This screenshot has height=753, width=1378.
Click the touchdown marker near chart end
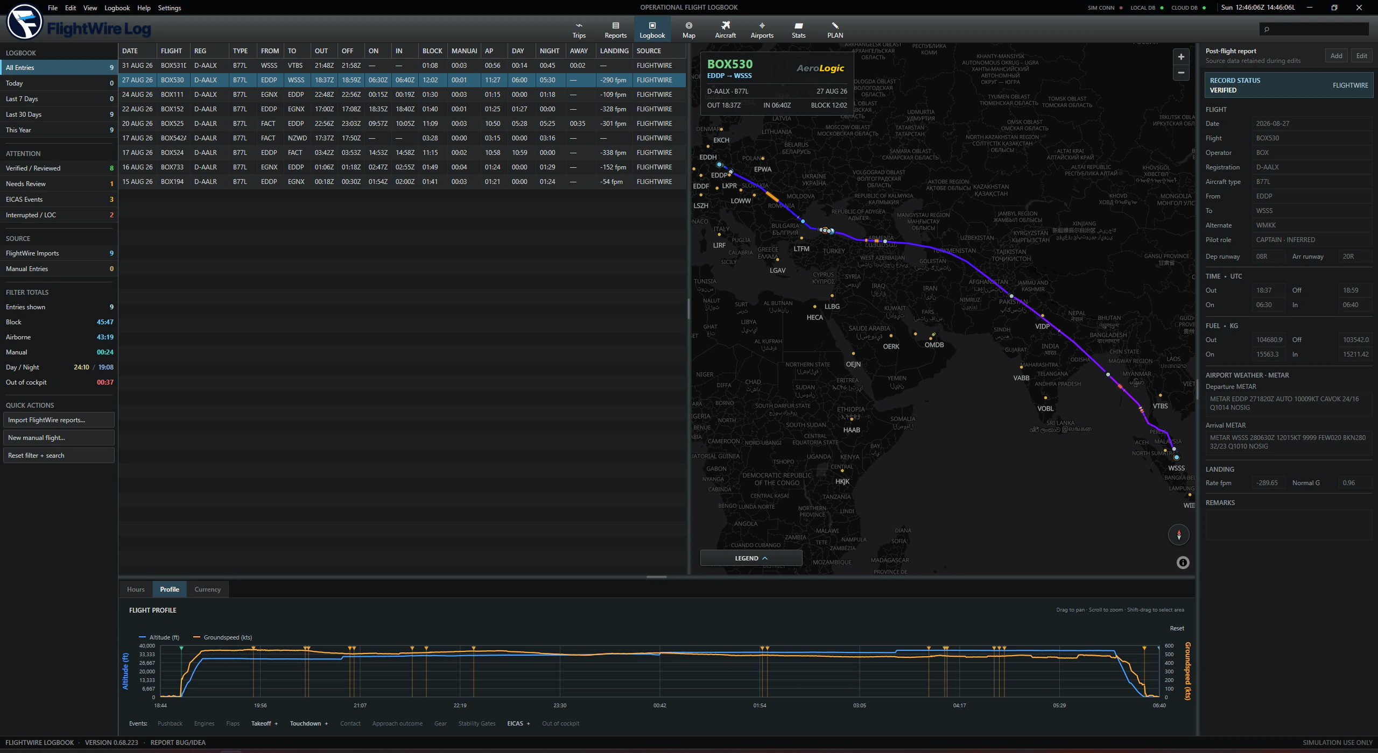point(1144,649)
